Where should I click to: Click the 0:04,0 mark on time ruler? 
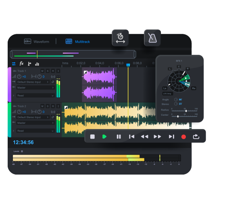tap(100, 63)
